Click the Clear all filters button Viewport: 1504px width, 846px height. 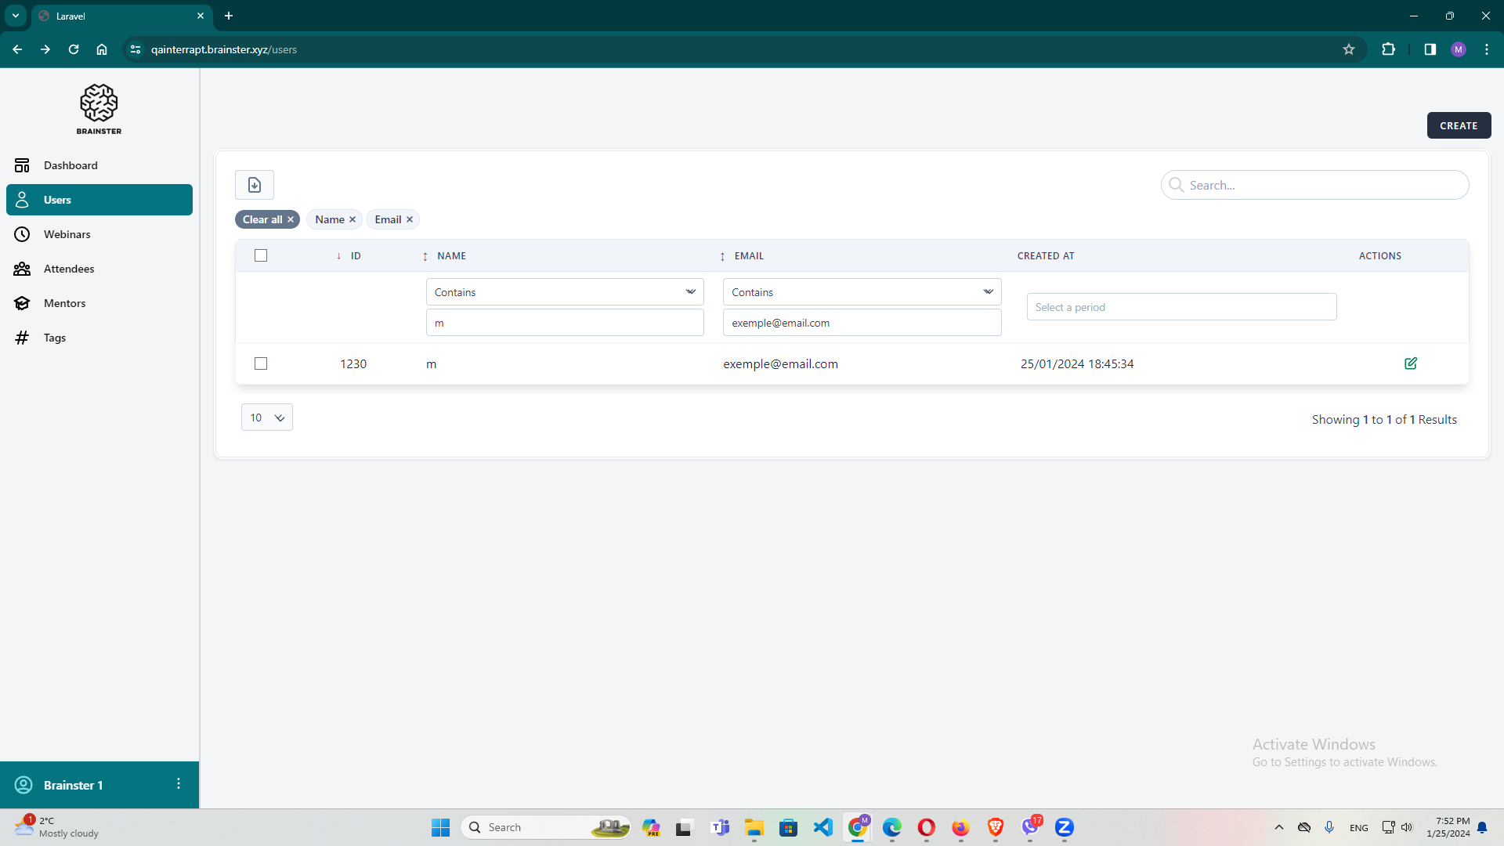tap(266, 219)
